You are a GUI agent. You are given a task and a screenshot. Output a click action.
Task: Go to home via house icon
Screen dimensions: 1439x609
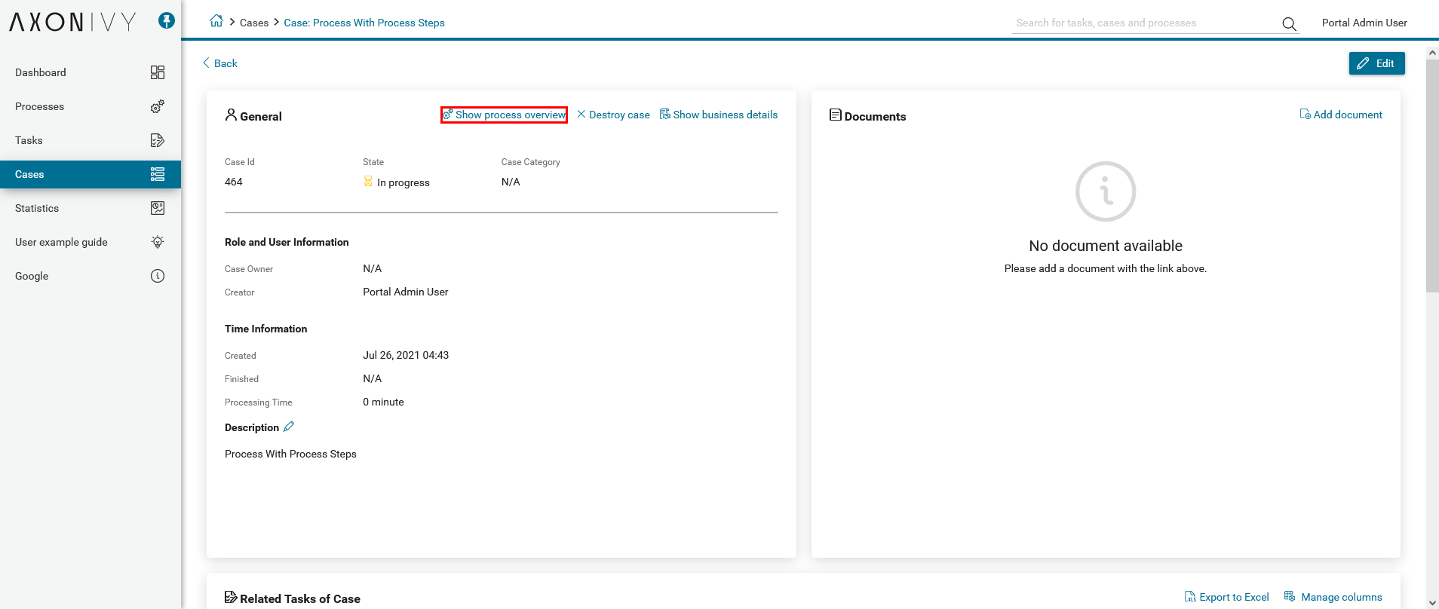pyautogui.click(x=216, y=21)
